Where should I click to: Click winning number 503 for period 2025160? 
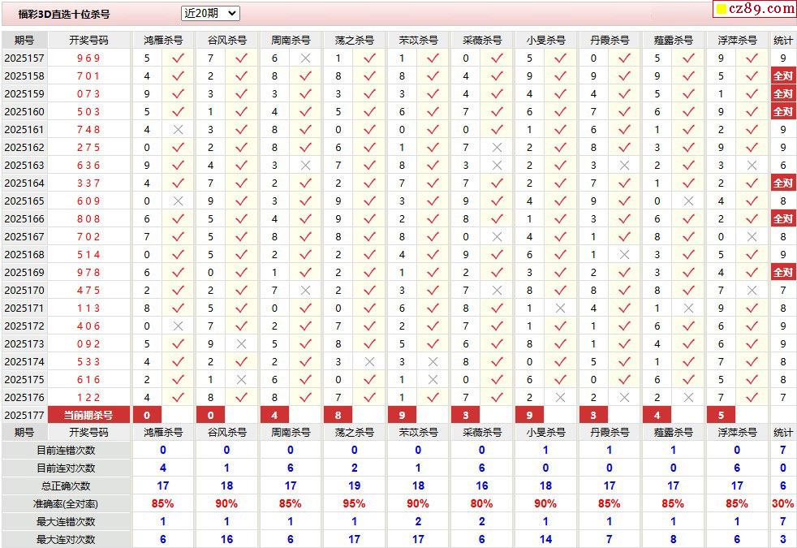[x=88, y=112]
